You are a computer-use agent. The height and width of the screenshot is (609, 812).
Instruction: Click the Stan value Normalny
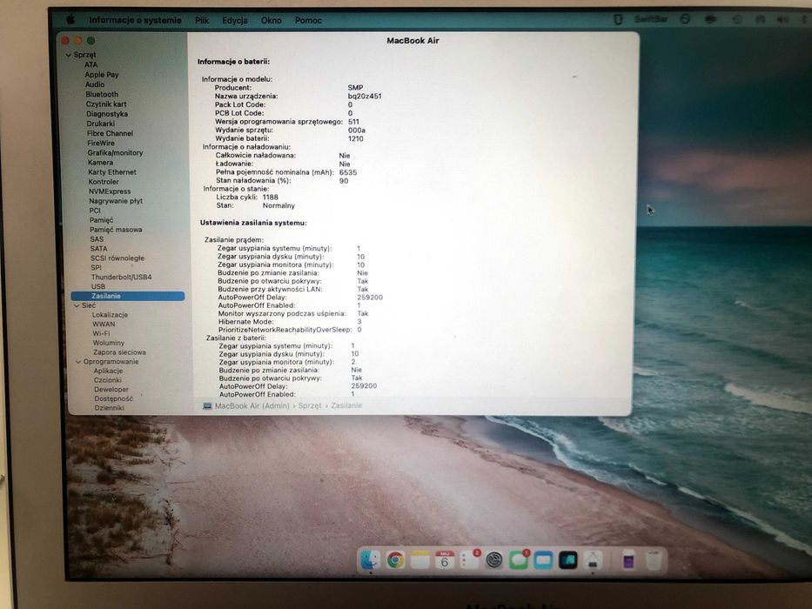[278, 205]
